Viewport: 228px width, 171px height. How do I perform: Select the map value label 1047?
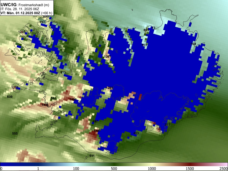pyautogui.click(x=46, y=17)
